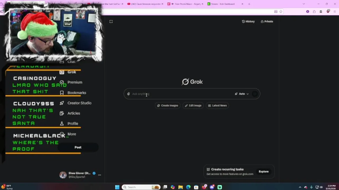
Task: Open the Auto model selector dropdown
Action: point(242,94)
